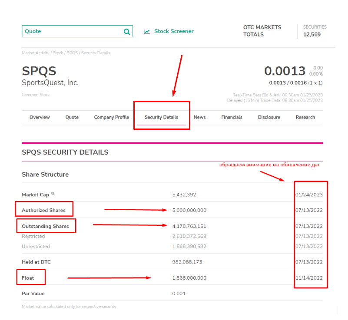Focus the Quote search input field
The width and height of the screenshot is (348, 320).
pyautogui.click(x=77, y=31)
